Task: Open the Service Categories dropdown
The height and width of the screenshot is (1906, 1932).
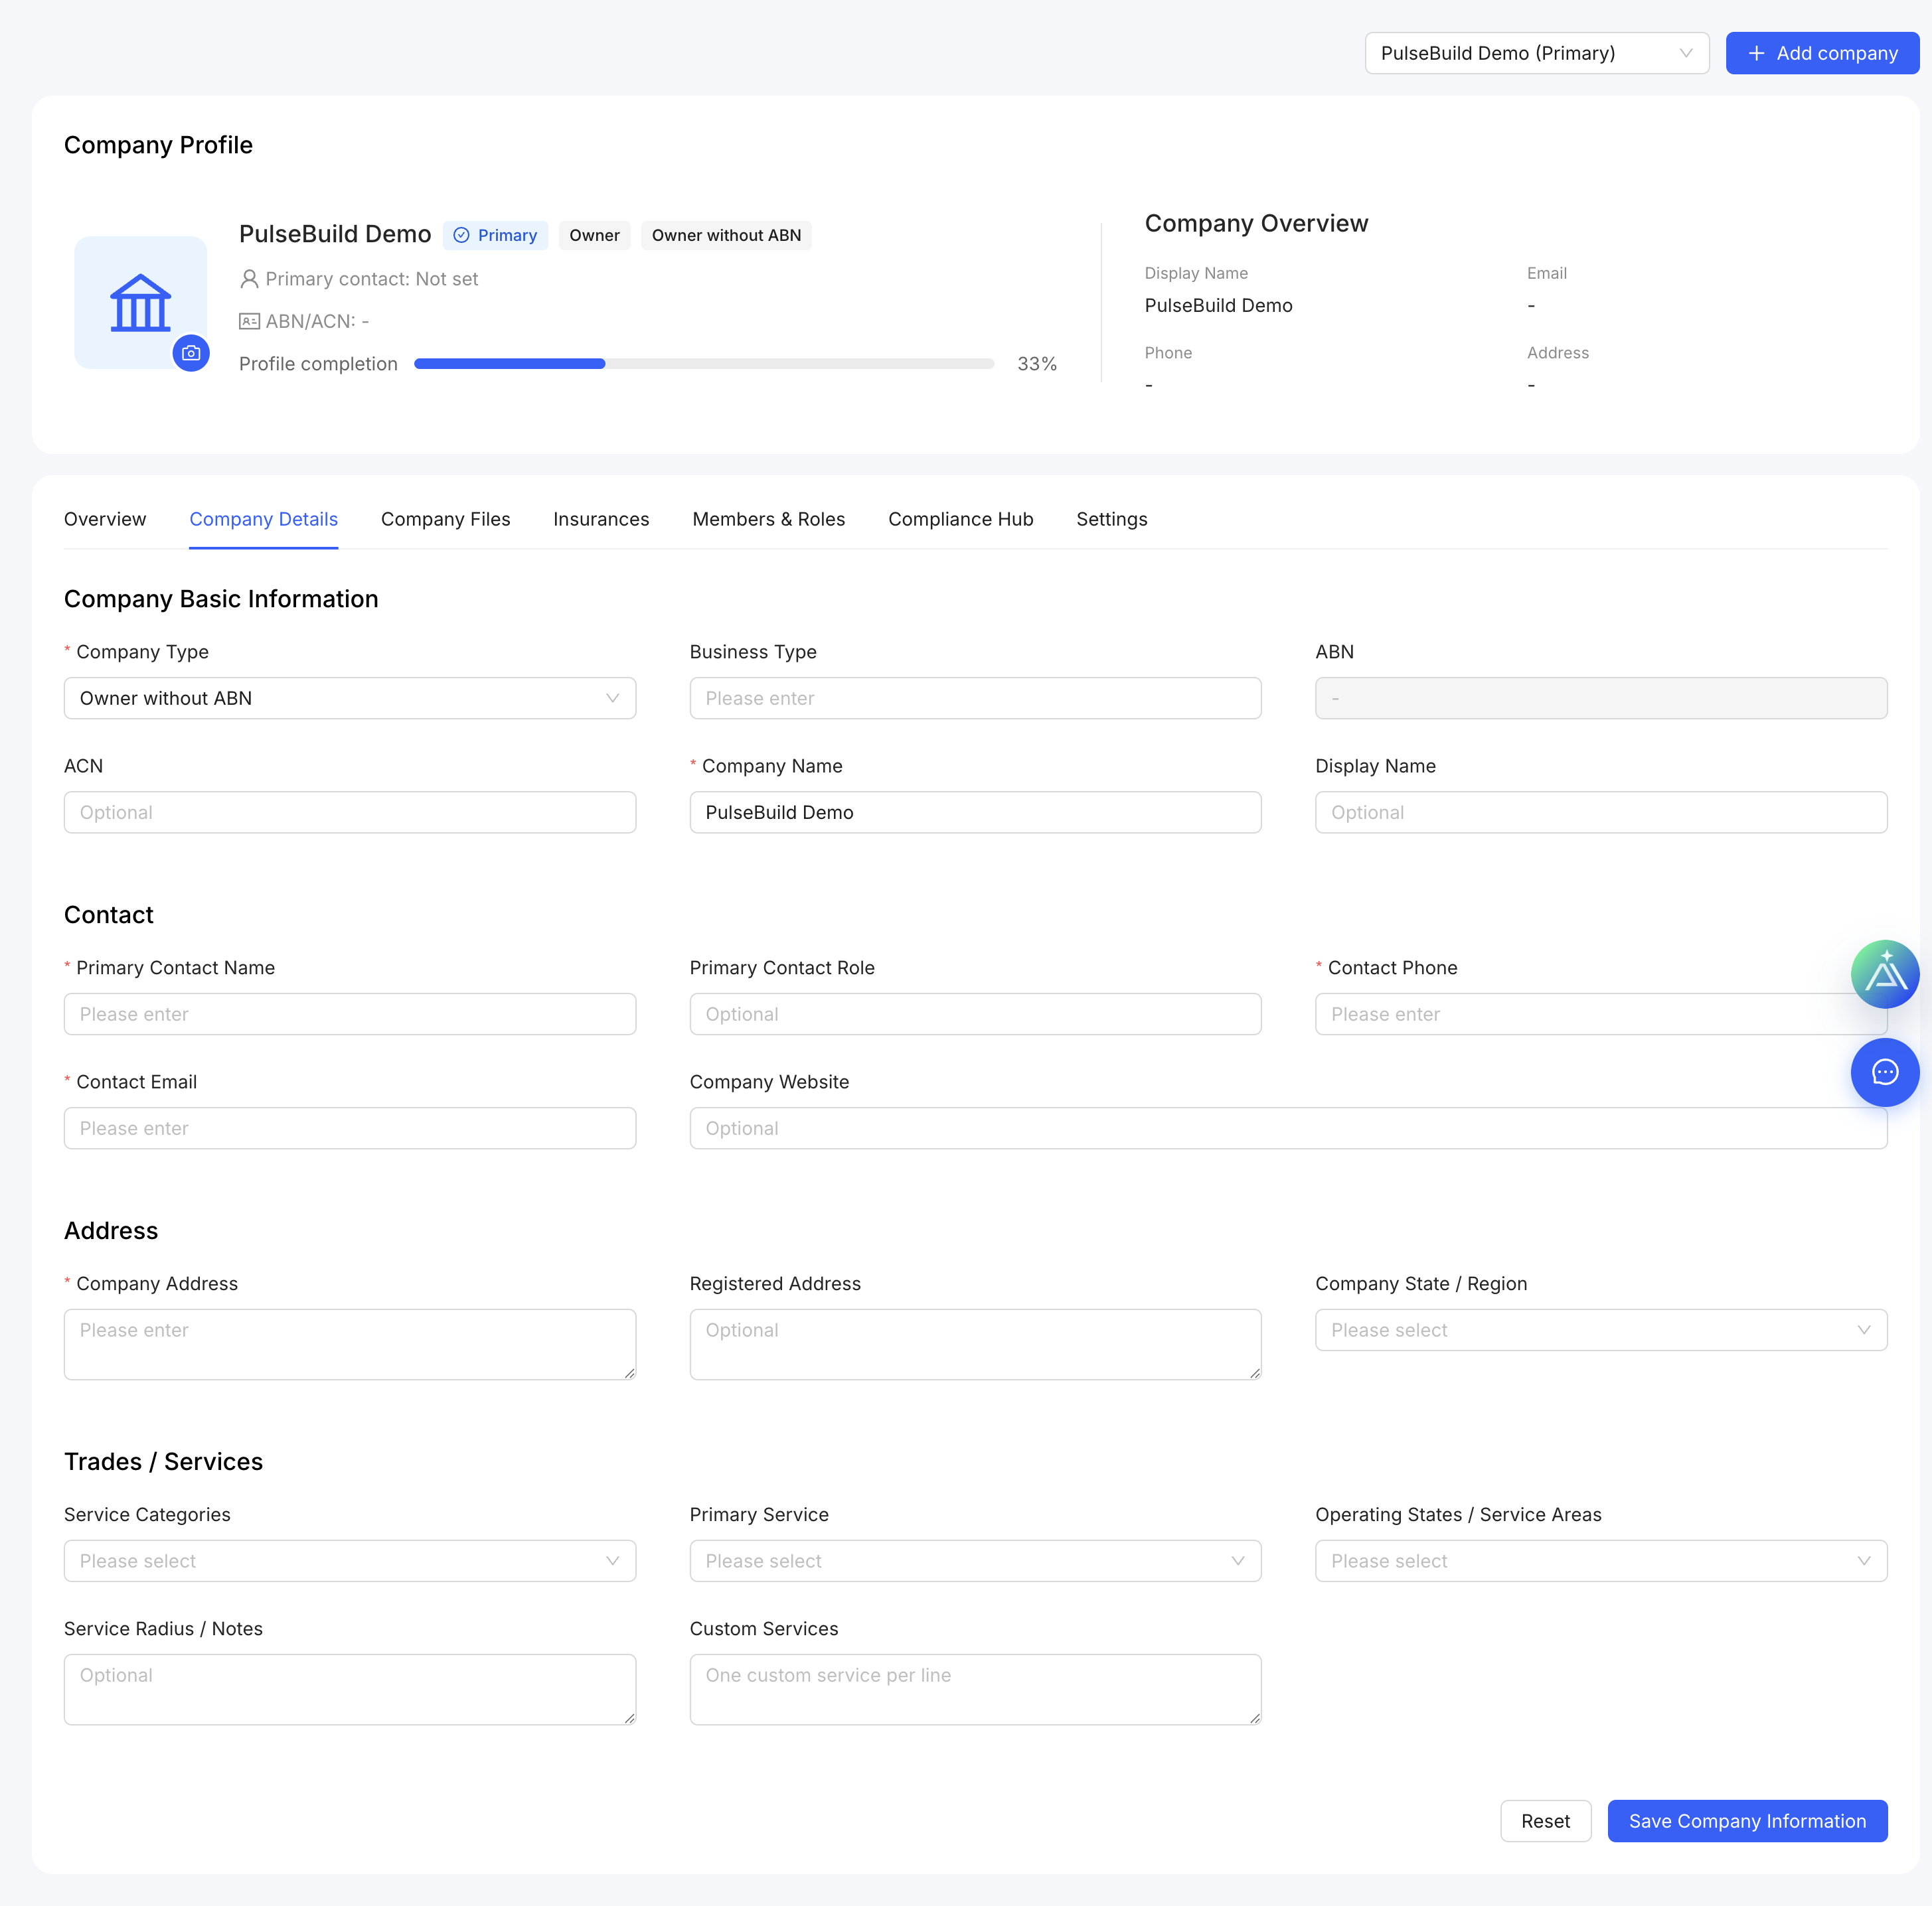Action: click(350, 1561)
